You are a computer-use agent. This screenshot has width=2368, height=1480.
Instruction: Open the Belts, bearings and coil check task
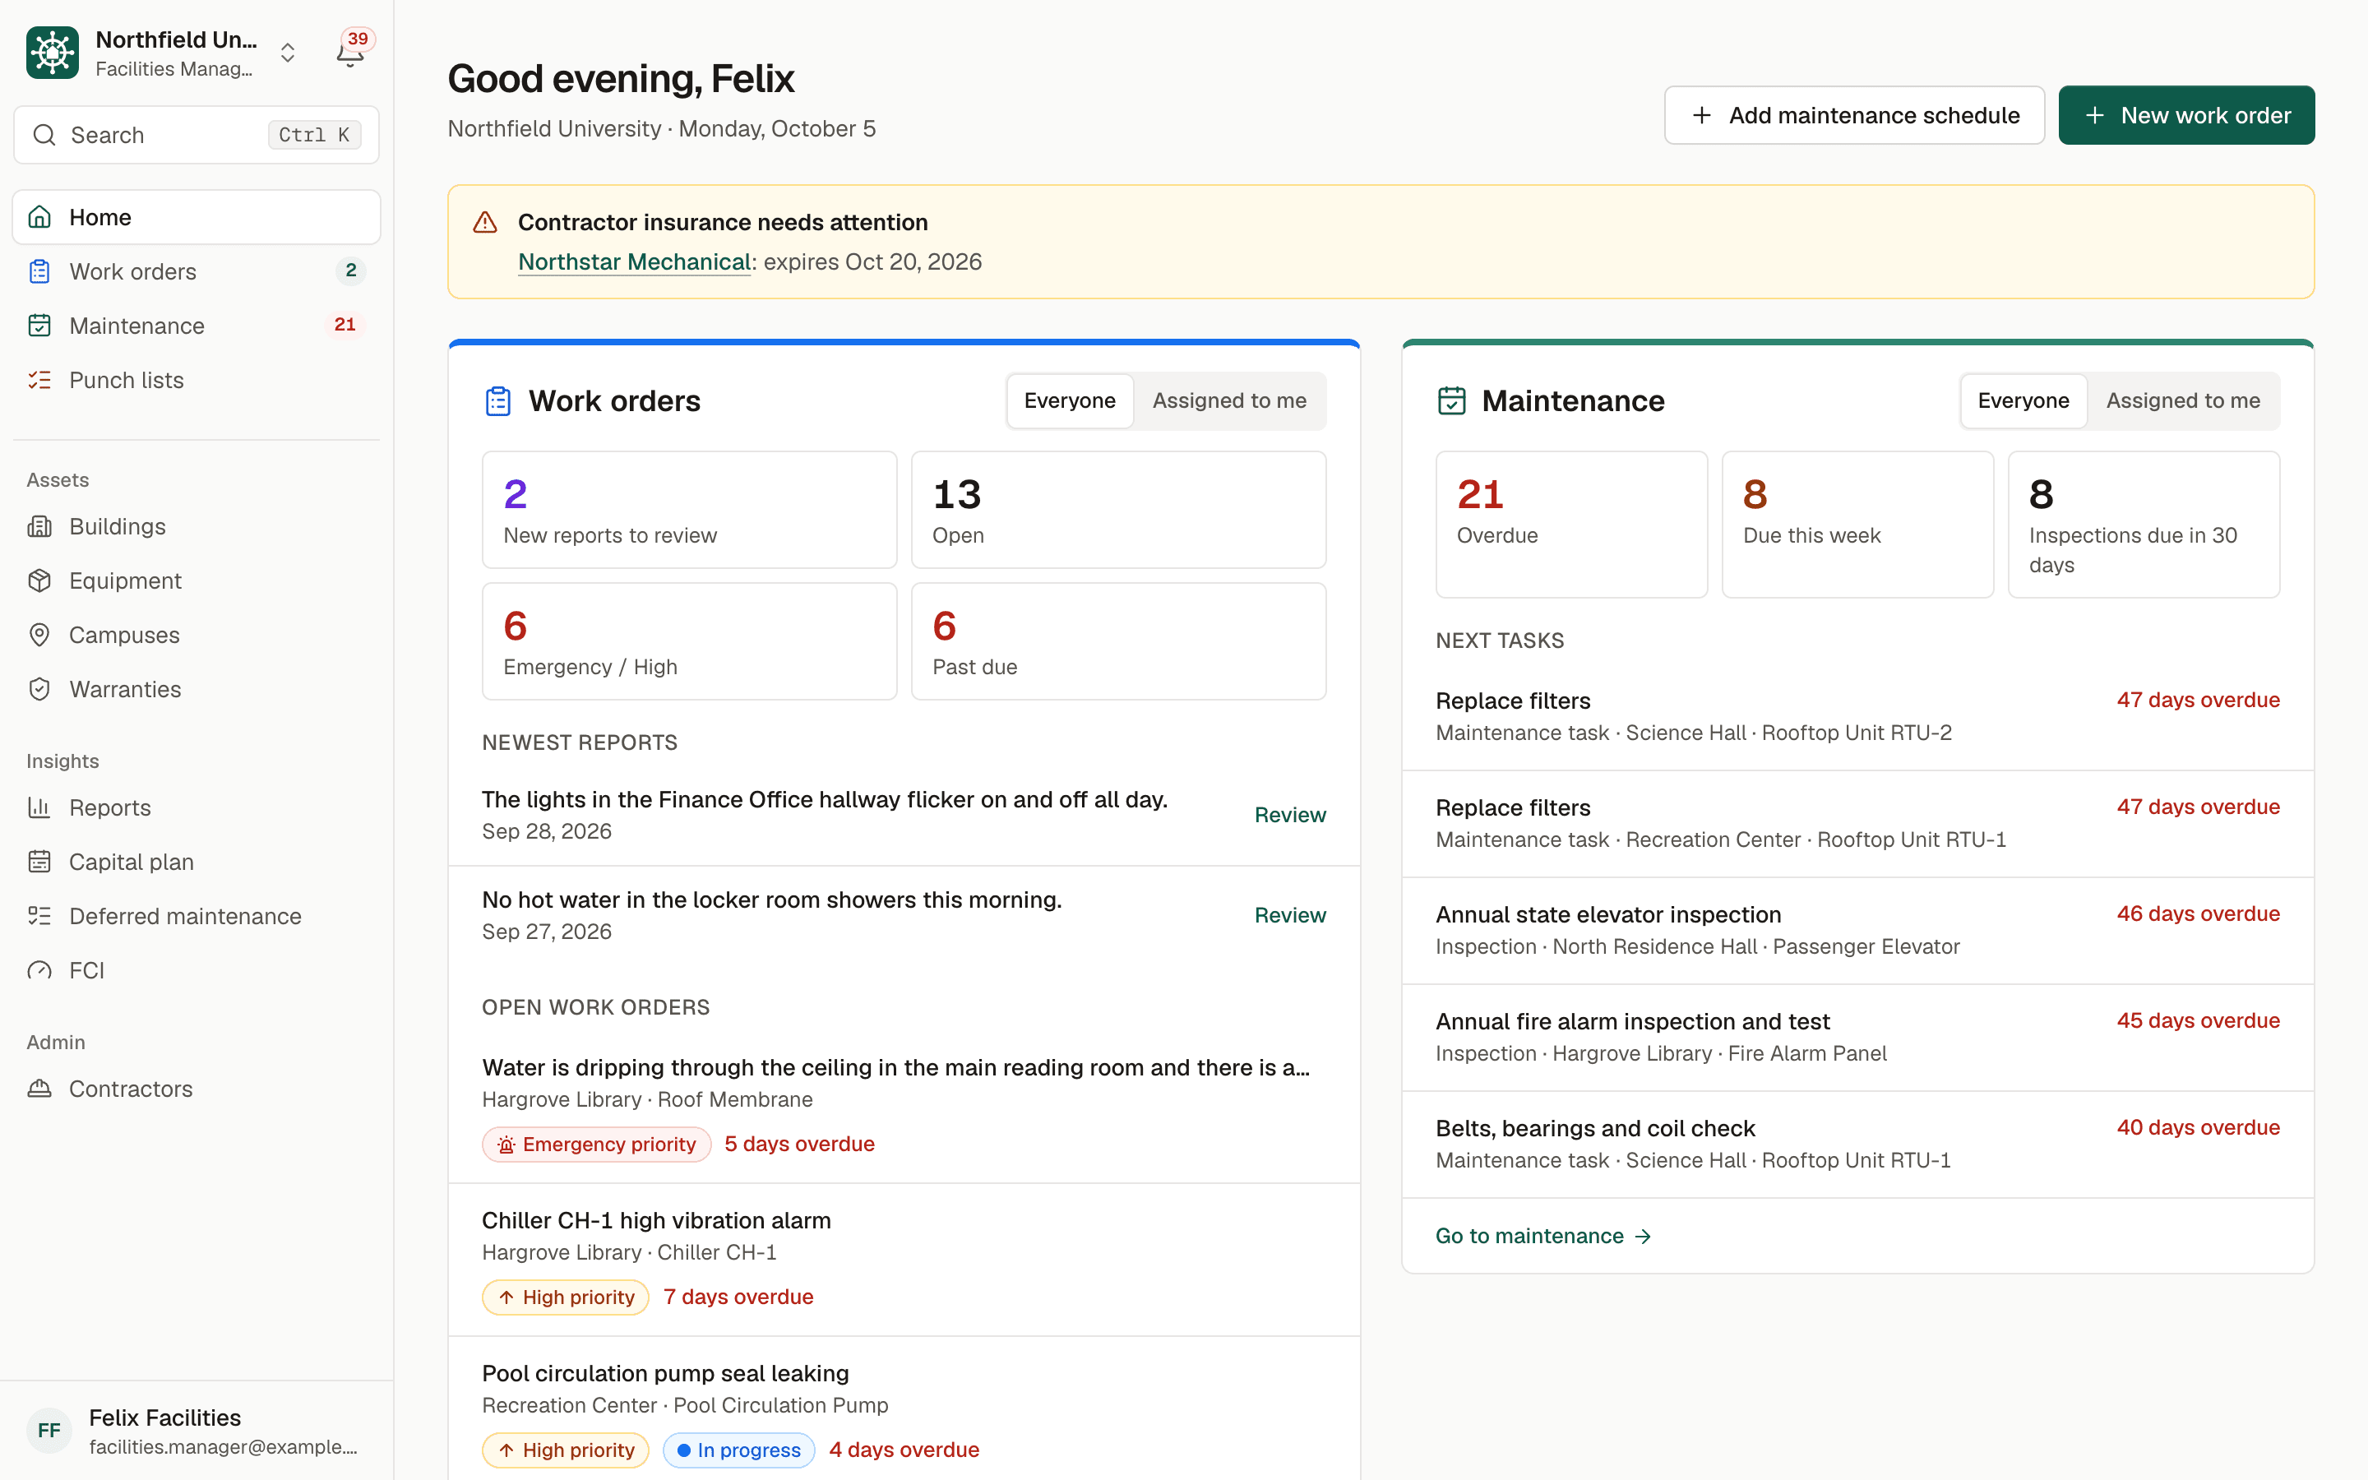1857,1145
